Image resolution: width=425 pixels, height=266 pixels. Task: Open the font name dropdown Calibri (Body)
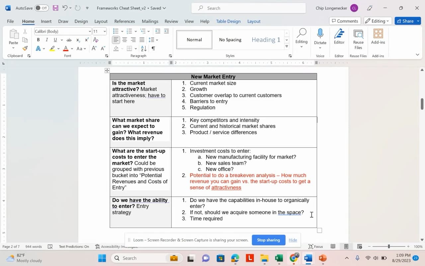[63, 31]
